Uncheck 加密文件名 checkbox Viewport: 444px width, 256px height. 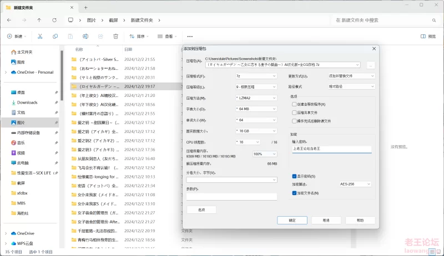point(294,193)
